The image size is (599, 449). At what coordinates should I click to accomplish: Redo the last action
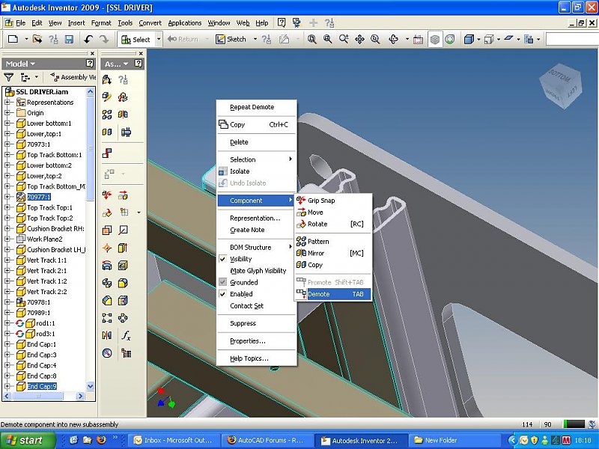(104, 39)
